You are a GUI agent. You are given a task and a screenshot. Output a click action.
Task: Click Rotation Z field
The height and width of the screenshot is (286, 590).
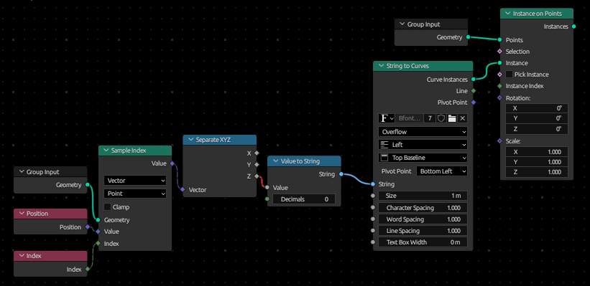pos(537,129)
